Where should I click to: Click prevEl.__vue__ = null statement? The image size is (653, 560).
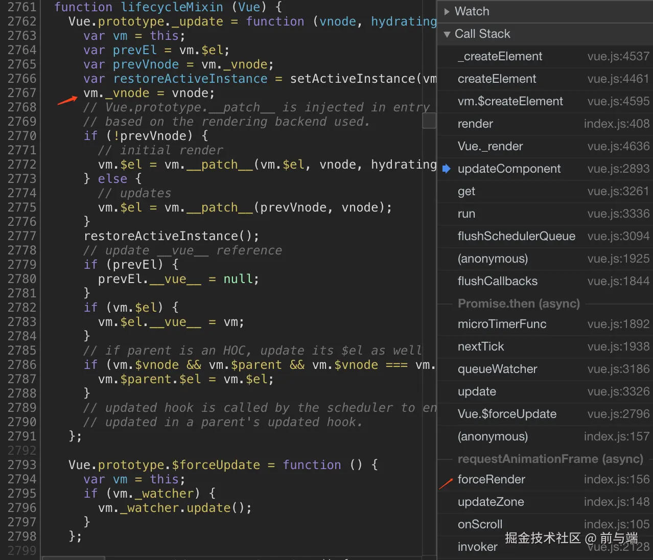pyautogui.click(x=178, y=279)
